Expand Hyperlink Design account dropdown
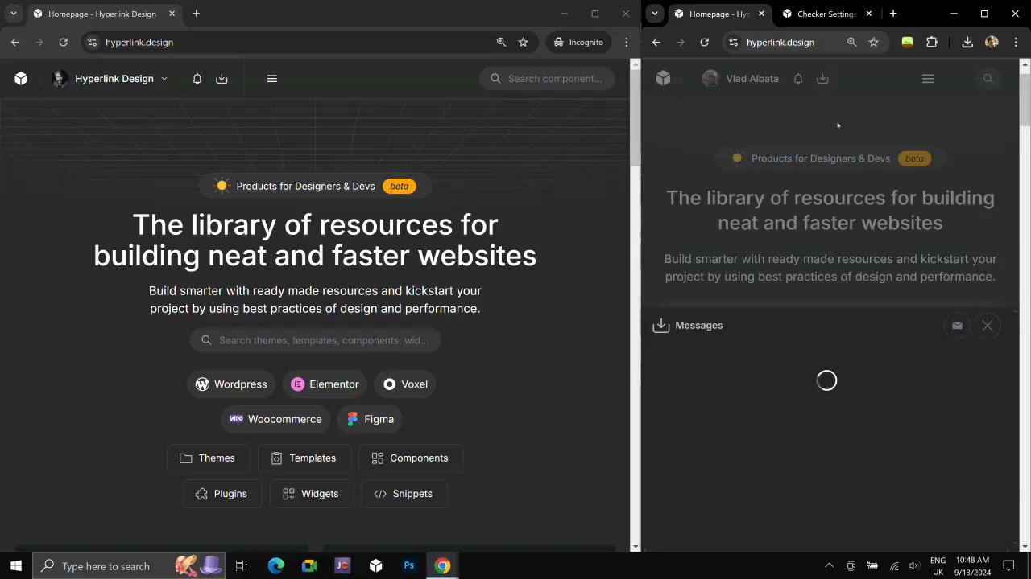The image size is (1031, 579). (164, 79)
